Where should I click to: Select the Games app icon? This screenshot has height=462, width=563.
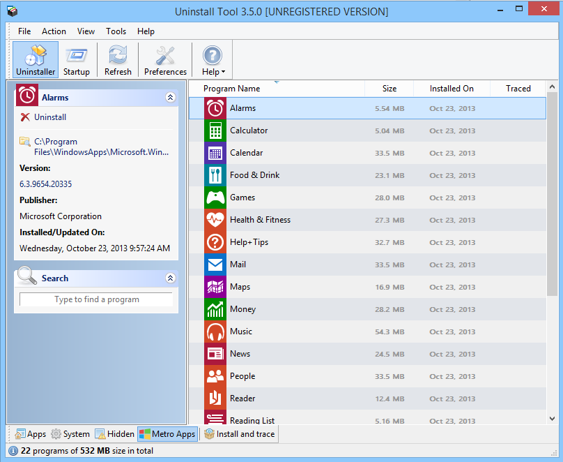[215, 198]
